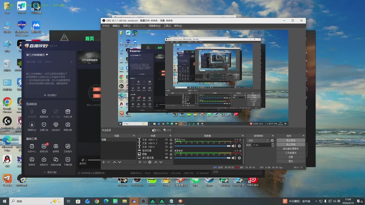Image resolution: width=365 pixels, height=205 pixels.
Task: Toggle visibility of 文本 (GDI+) 2 source
Action: point(167,143)
